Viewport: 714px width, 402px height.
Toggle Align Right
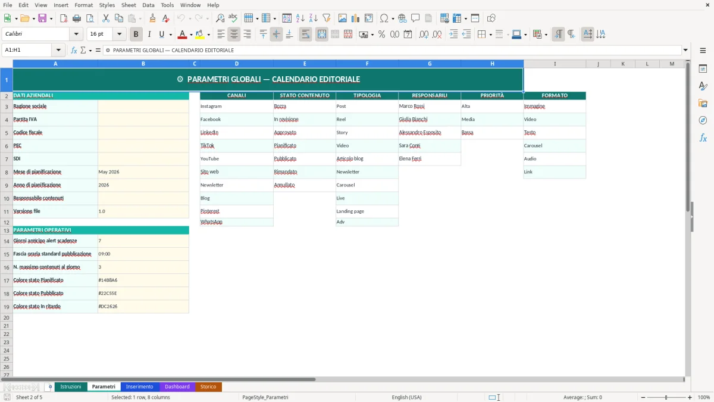(x=247, y=35)
